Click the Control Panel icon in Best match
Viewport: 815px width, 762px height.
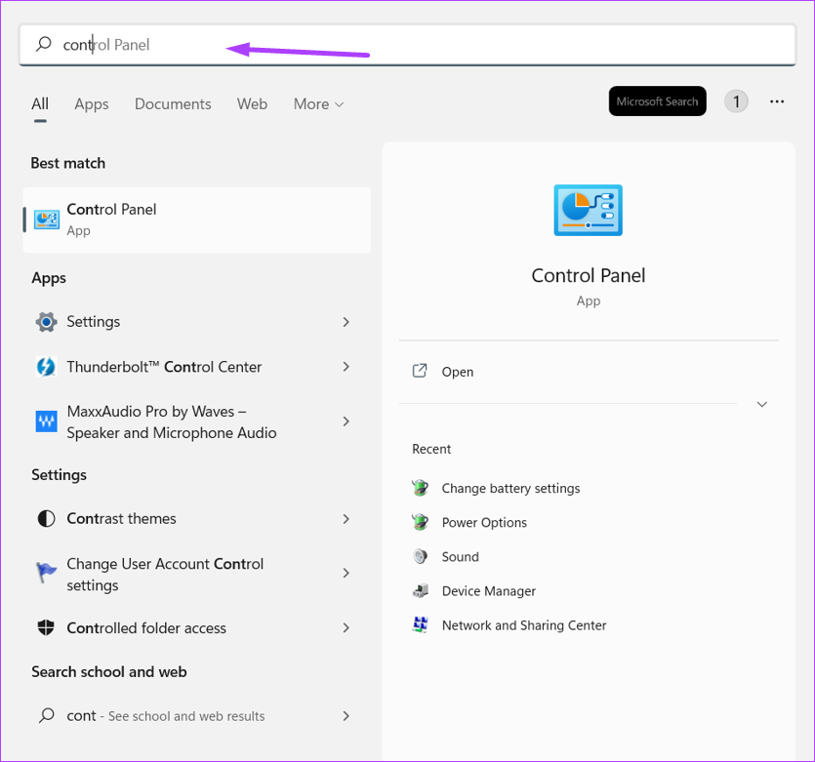(46, 220)
